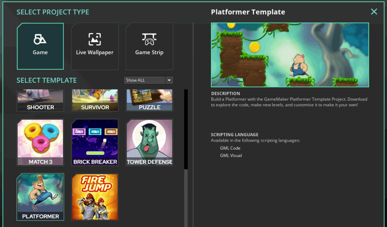Close the project template dialog

point(374,12)
